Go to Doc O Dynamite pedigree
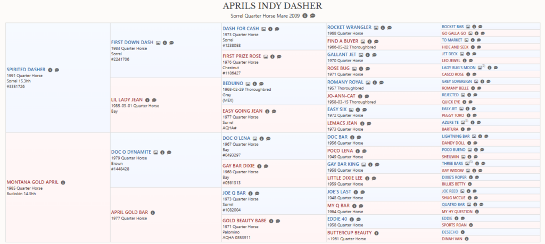 coord(131,152)
